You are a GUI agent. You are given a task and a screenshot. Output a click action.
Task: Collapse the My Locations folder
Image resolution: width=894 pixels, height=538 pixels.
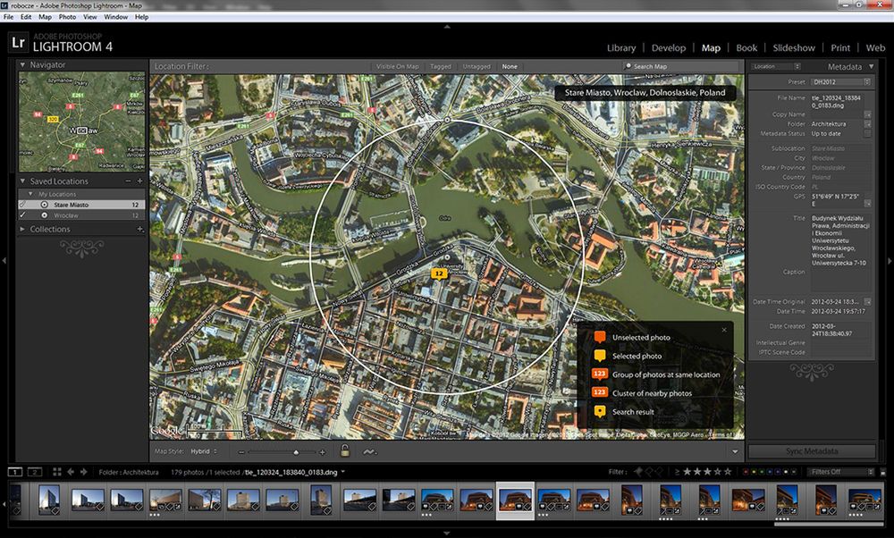[x=30, y=194]
